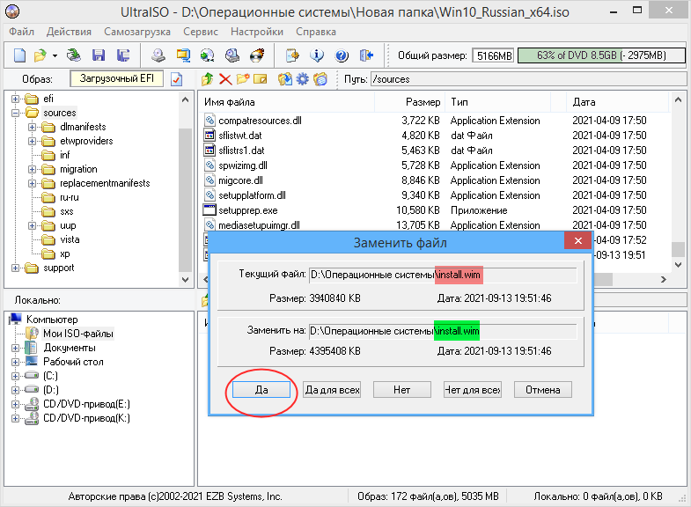
Task: Expand the (C:) drive node
Action: (16, 376)
